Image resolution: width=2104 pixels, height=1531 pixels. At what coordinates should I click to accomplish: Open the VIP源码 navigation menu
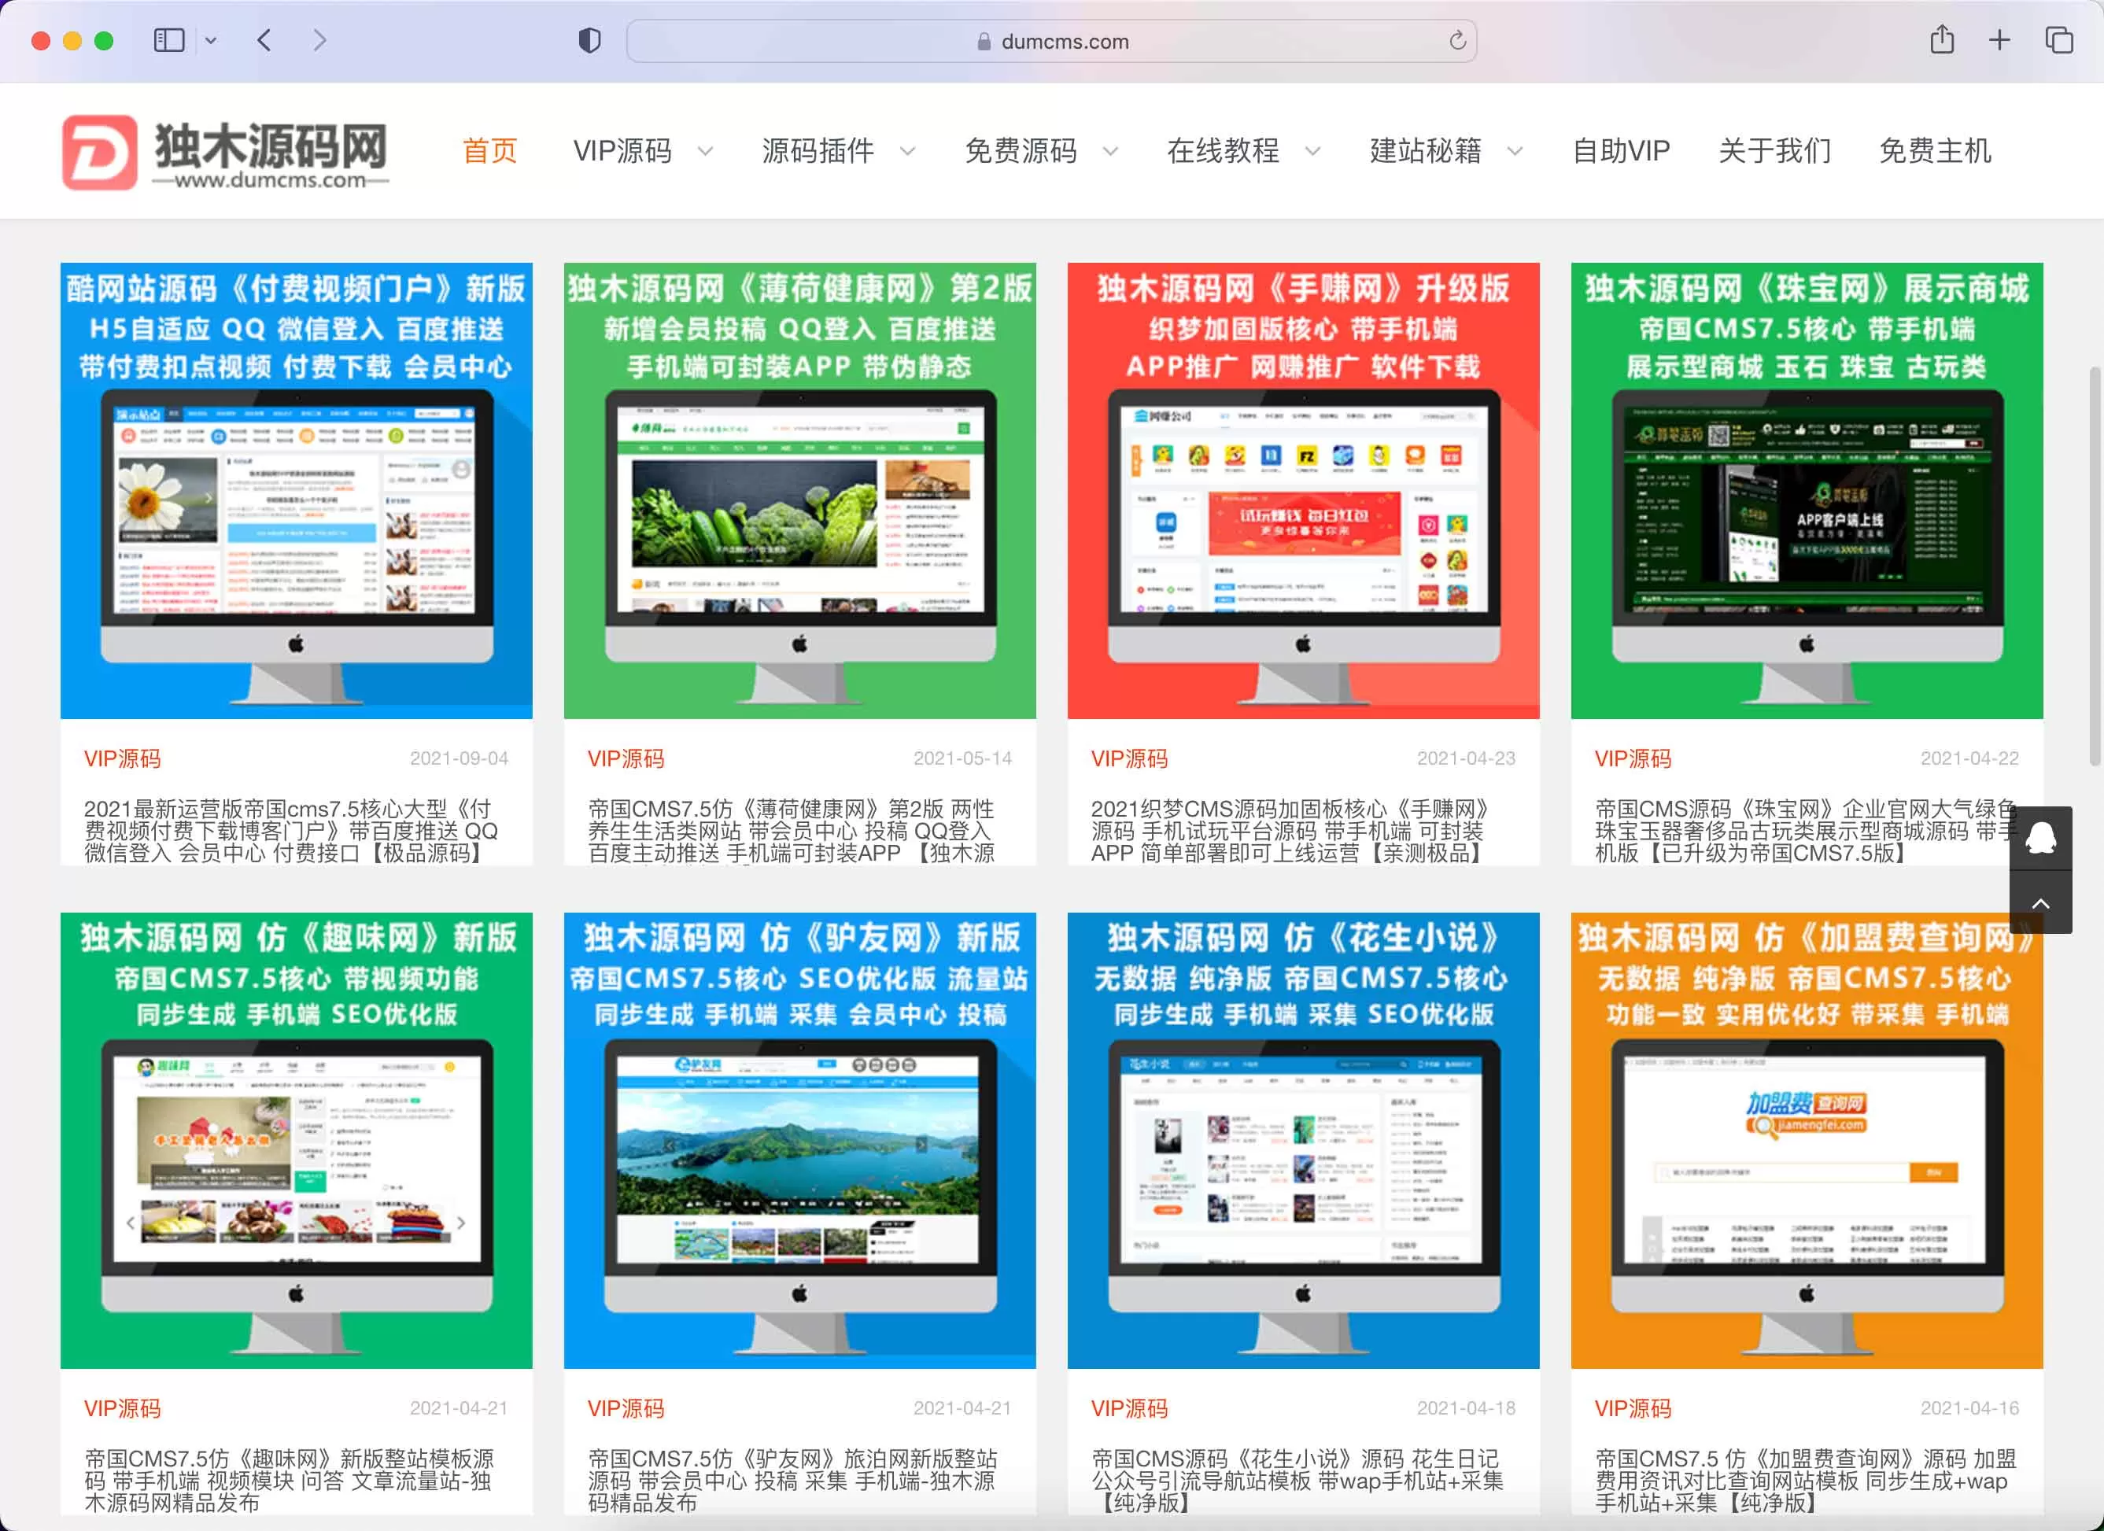coord(622,150)
